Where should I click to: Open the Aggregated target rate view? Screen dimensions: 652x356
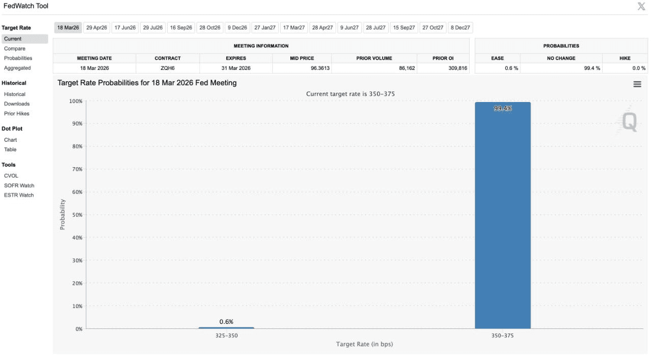[17, 68]
